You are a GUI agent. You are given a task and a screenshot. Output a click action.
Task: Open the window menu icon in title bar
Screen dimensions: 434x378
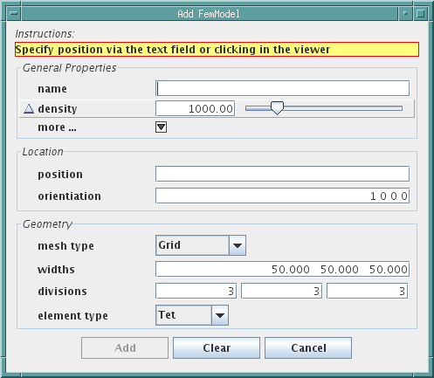pos(14,13)
